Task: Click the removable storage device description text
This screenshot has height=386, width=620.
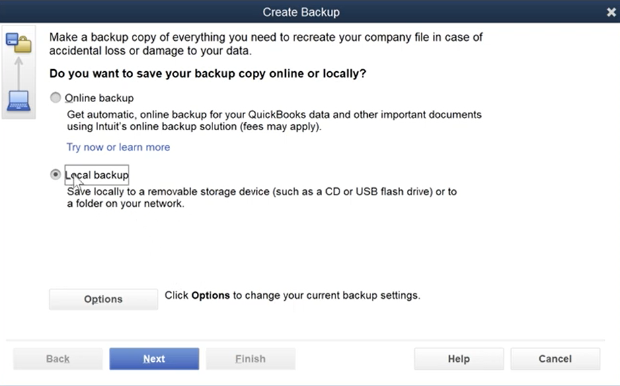Action: (x=262, y=197)
